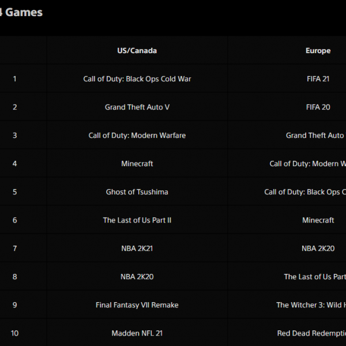Select Ghost of Tsushima entry
The image size is (346, 346).
pos(137,192)
